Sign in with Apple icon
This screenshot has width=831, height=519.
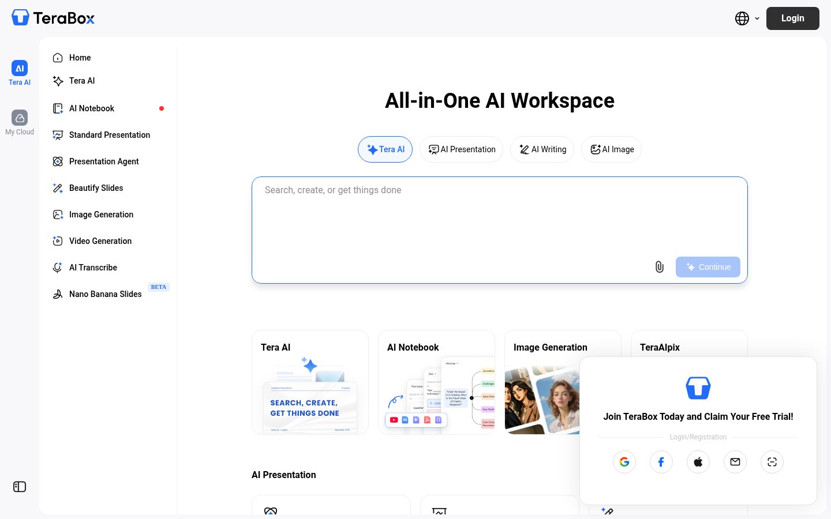tap(698, 462)
